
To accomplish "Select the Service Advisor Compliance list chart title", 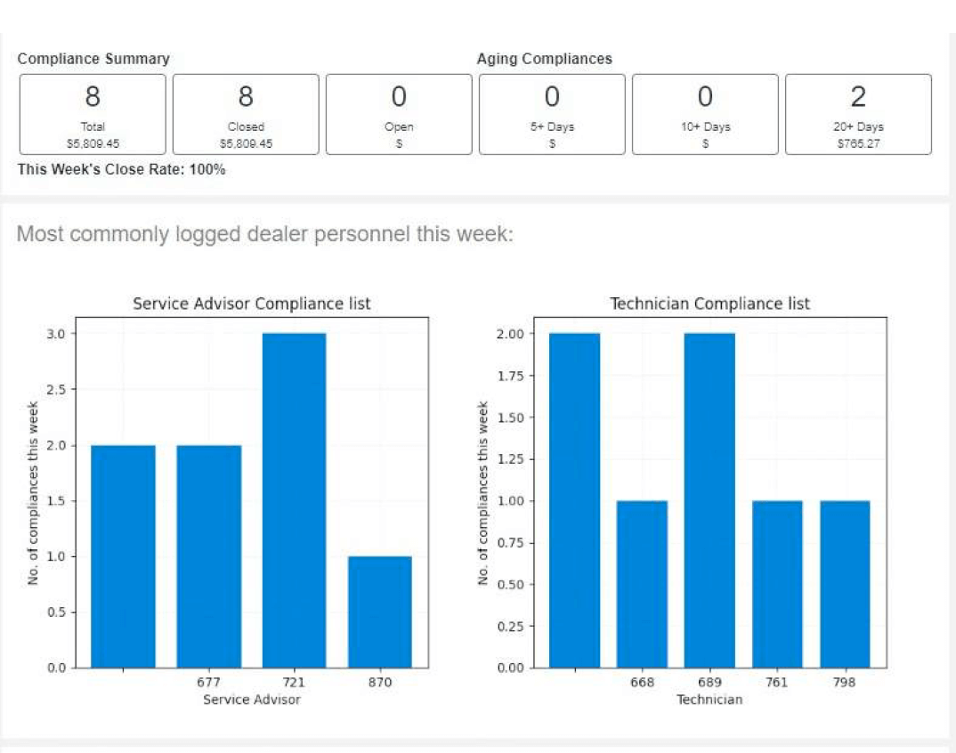I will [252, 304].
